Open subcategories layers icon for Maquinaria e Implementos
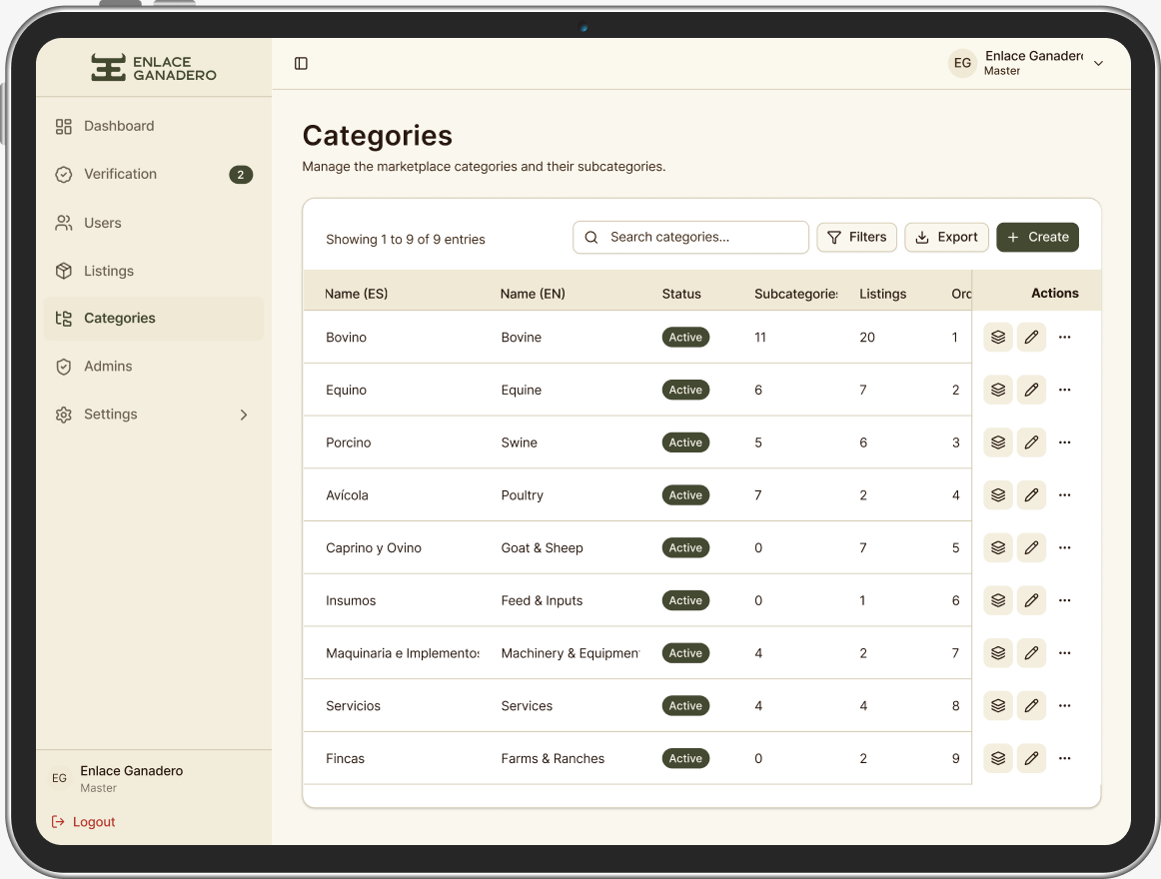1161x879 pixels. (998, 653)
